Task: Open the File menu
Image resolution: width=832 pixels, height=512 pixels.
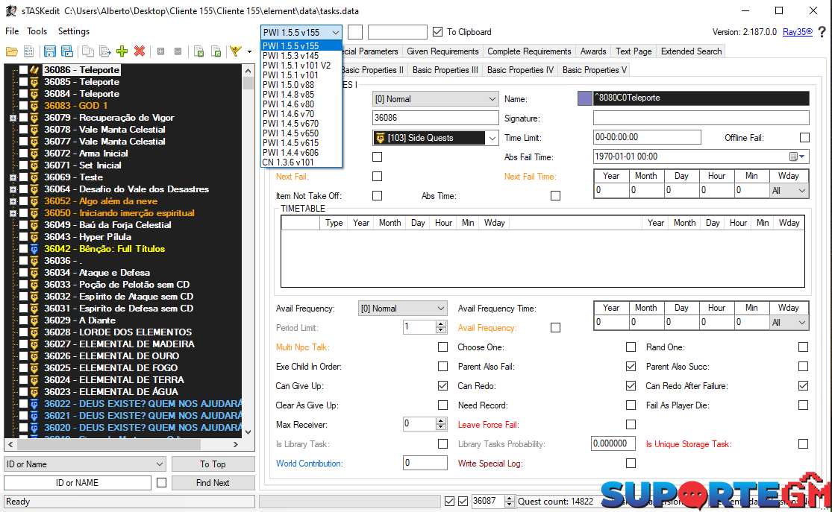Action: pos(12,31)
